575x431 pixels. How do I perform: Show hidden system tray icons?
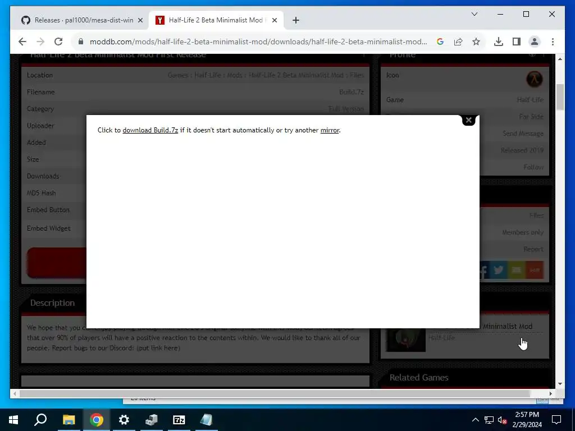click(x=475, y=420)
